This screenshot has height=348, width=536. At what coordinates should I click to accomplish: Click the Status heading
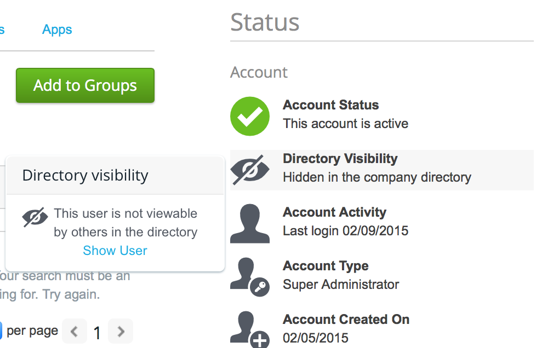pyautogui.click(x=265, y=22)
